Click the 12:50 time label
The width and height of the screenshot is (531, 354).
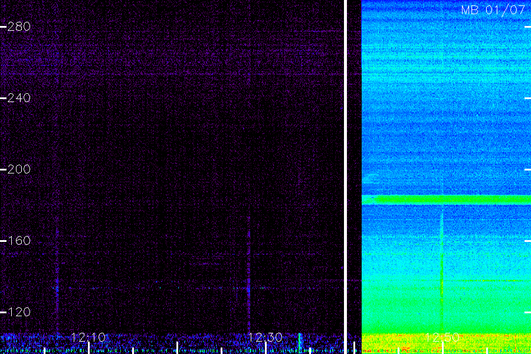(x=442, y=337)
